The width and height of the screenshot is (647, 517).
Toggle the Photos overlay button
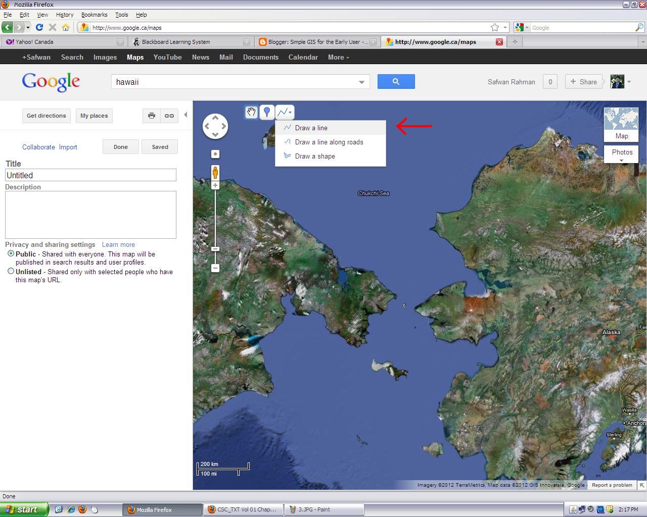(621, 152)
